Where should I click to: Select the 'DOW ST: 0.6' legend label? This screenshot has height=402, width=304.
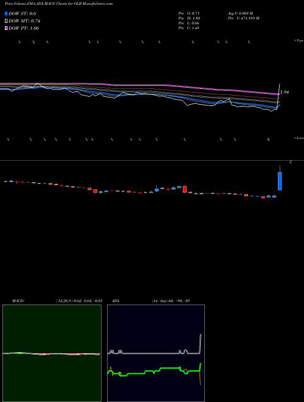pyautogui.click(x=22, y=14)
